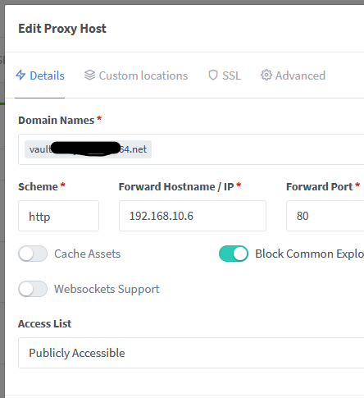Viewport: 364px width, 398px height.
Task: Toggle Cache Assets switch
Action: (x=33, y=254)
